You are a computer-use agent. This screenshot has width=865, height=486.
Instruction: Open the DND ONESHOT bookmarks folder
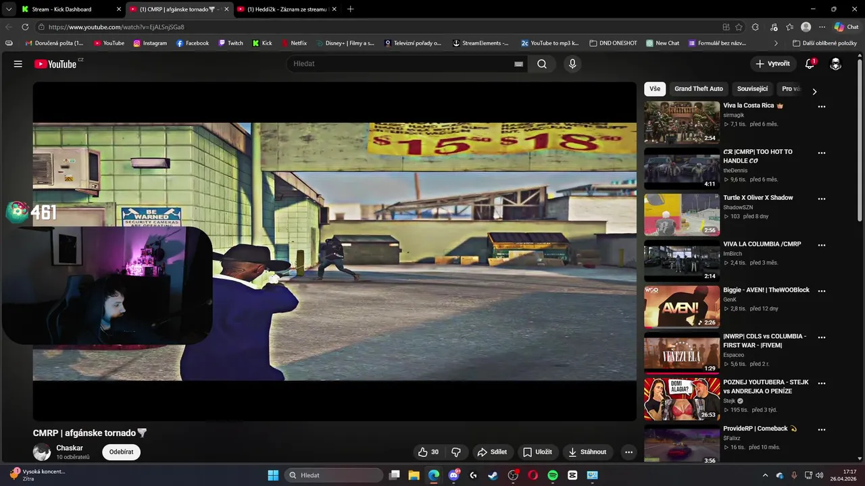[613, 43]
